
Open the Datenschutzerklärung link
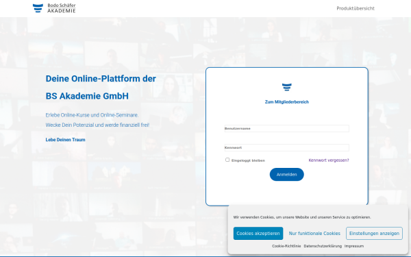pos(323,246)
